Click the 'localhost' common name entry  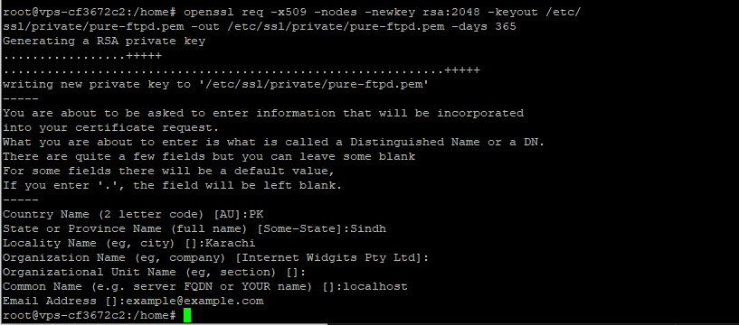coord(375,286)
